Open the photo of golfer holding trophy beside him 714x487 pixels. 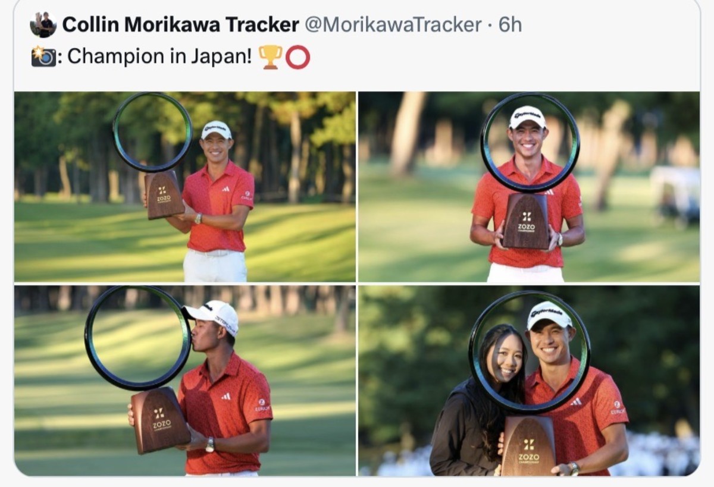coord(185,187)
